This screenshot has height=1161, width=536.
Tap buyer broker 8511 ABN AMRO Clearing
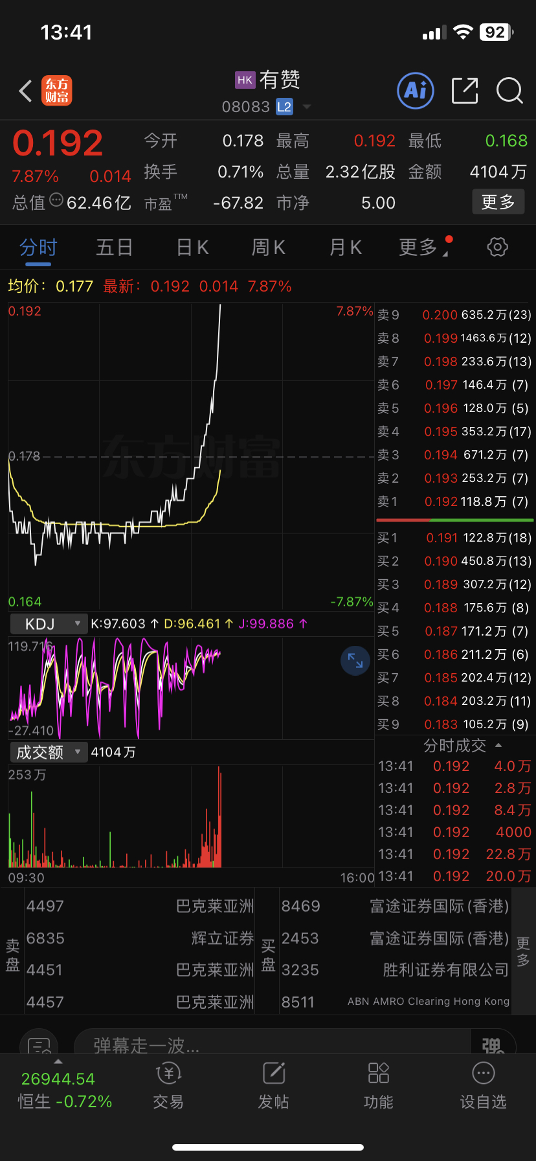pos(395,1002)
